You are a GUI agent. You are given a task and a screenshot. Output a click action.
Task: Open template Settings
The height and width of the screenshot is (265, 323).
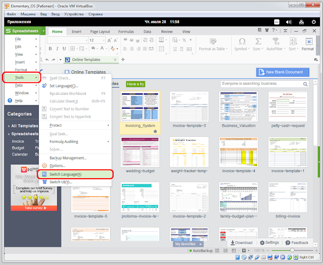point(269,243)
